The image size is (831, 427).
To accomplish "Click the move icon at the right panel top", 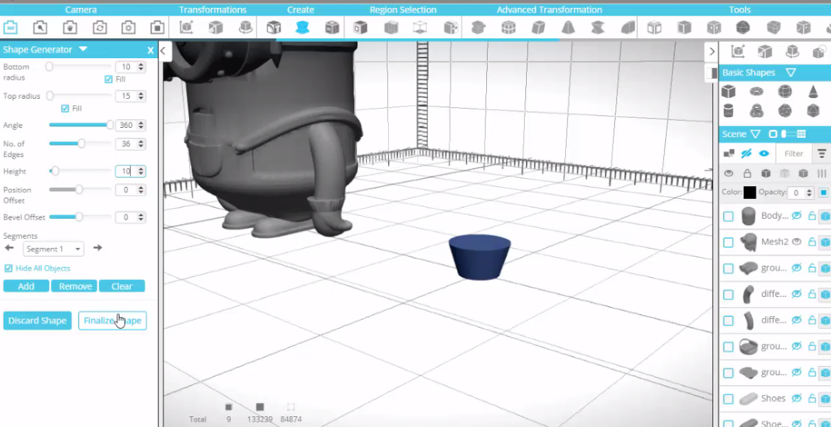I will pyautogui.click(x=737, y=51).
